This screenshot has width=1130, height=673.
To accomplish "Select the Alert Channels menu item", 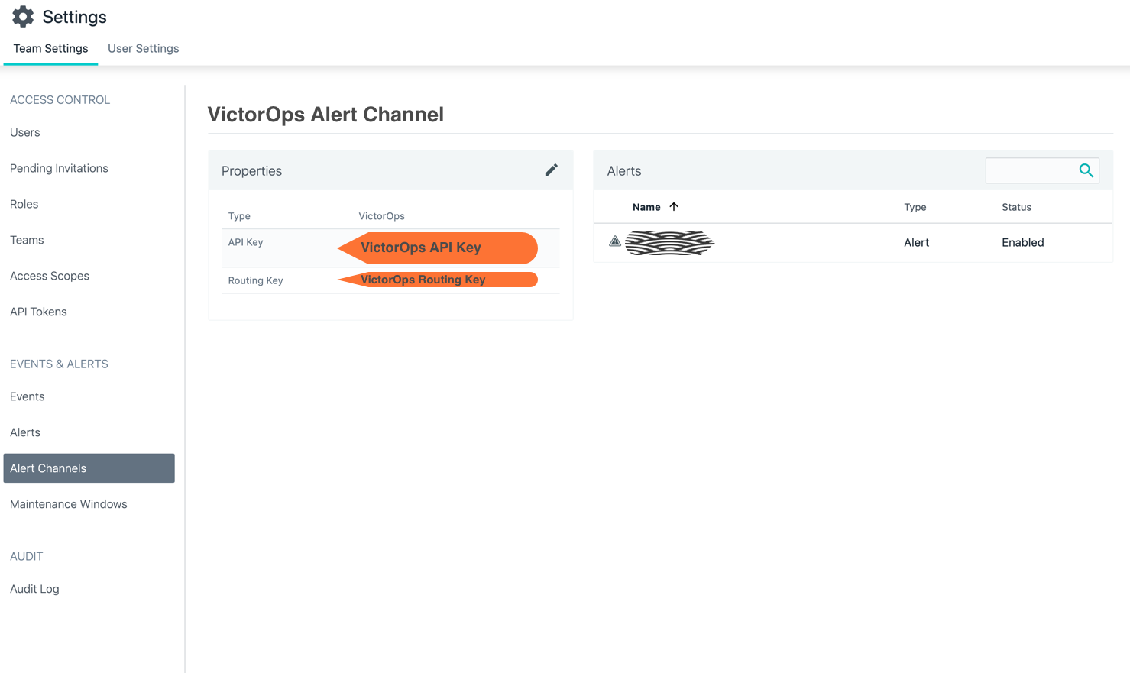I will tap(89, 468).
